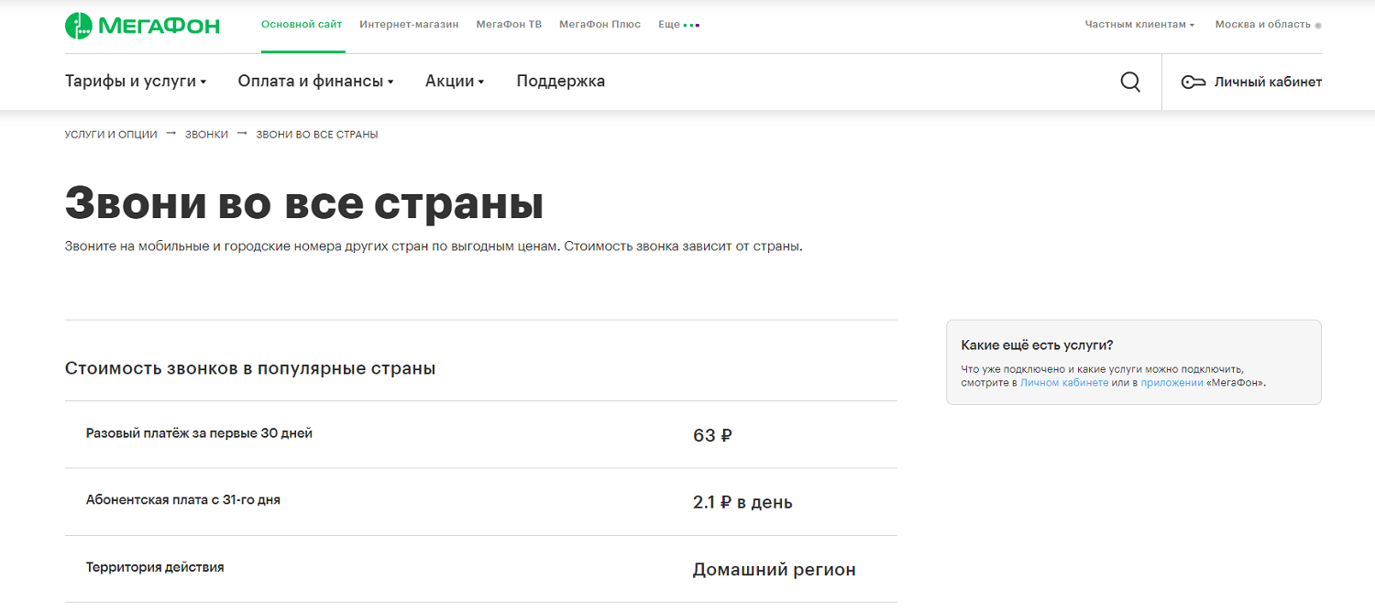Click the Абонентская плата с 31-го дня row
Viewport: 1375px width, 612px height.
pos(480,502)
